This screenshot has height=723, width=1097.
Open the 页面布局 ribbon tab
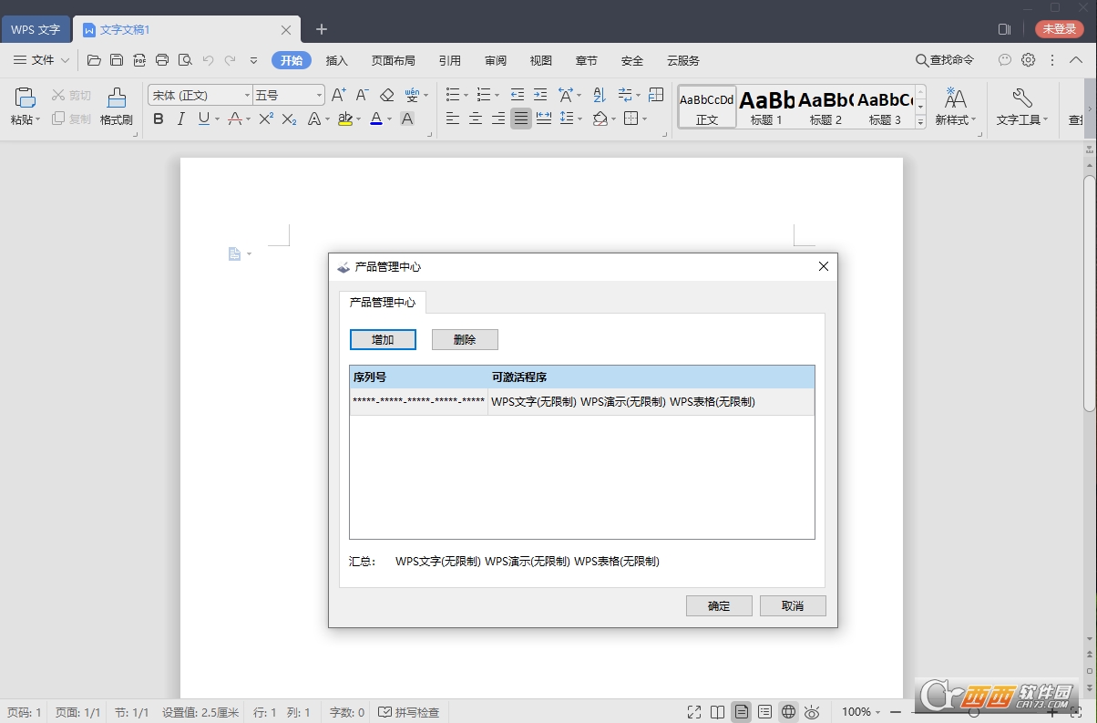click(393, 60)
